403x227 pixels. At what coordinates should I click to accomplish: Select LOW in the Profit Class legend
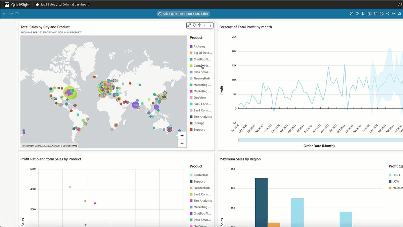click(394, 181)
